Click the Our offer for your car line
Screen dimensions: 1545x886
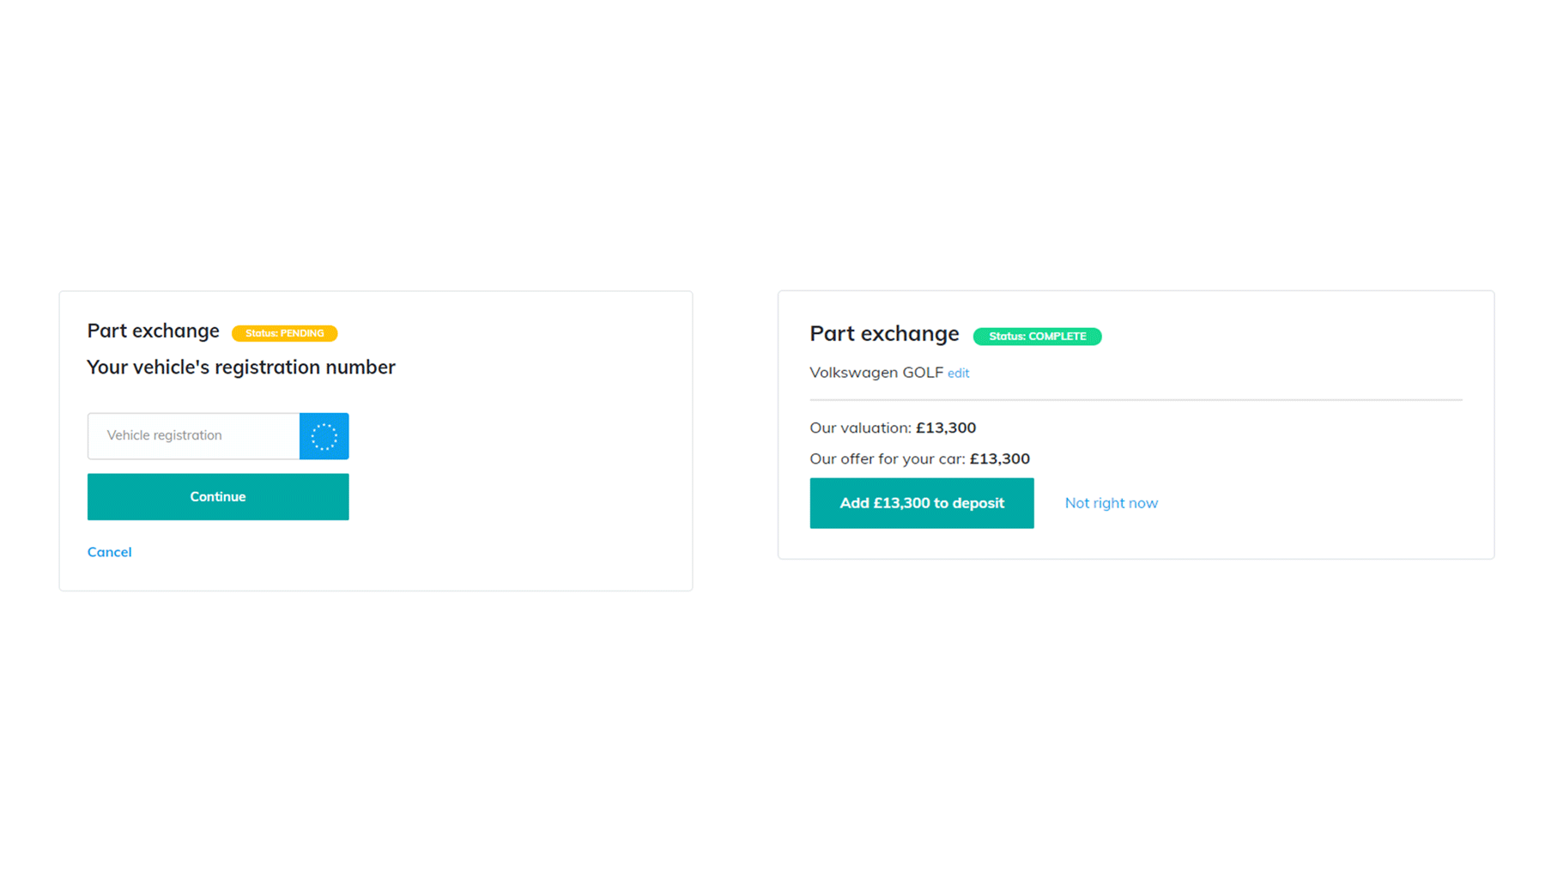coord(920,458)
